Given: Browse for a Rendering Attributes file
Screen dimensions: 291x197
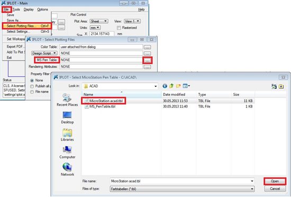Looking at the screenshot, I should (148, 67).
